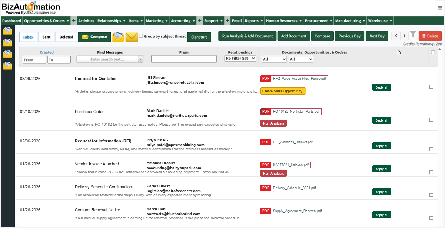The width and height of the screenshot is (445, 228).
Task: Click the BizAutomation logo
Action: pos(31,8)
